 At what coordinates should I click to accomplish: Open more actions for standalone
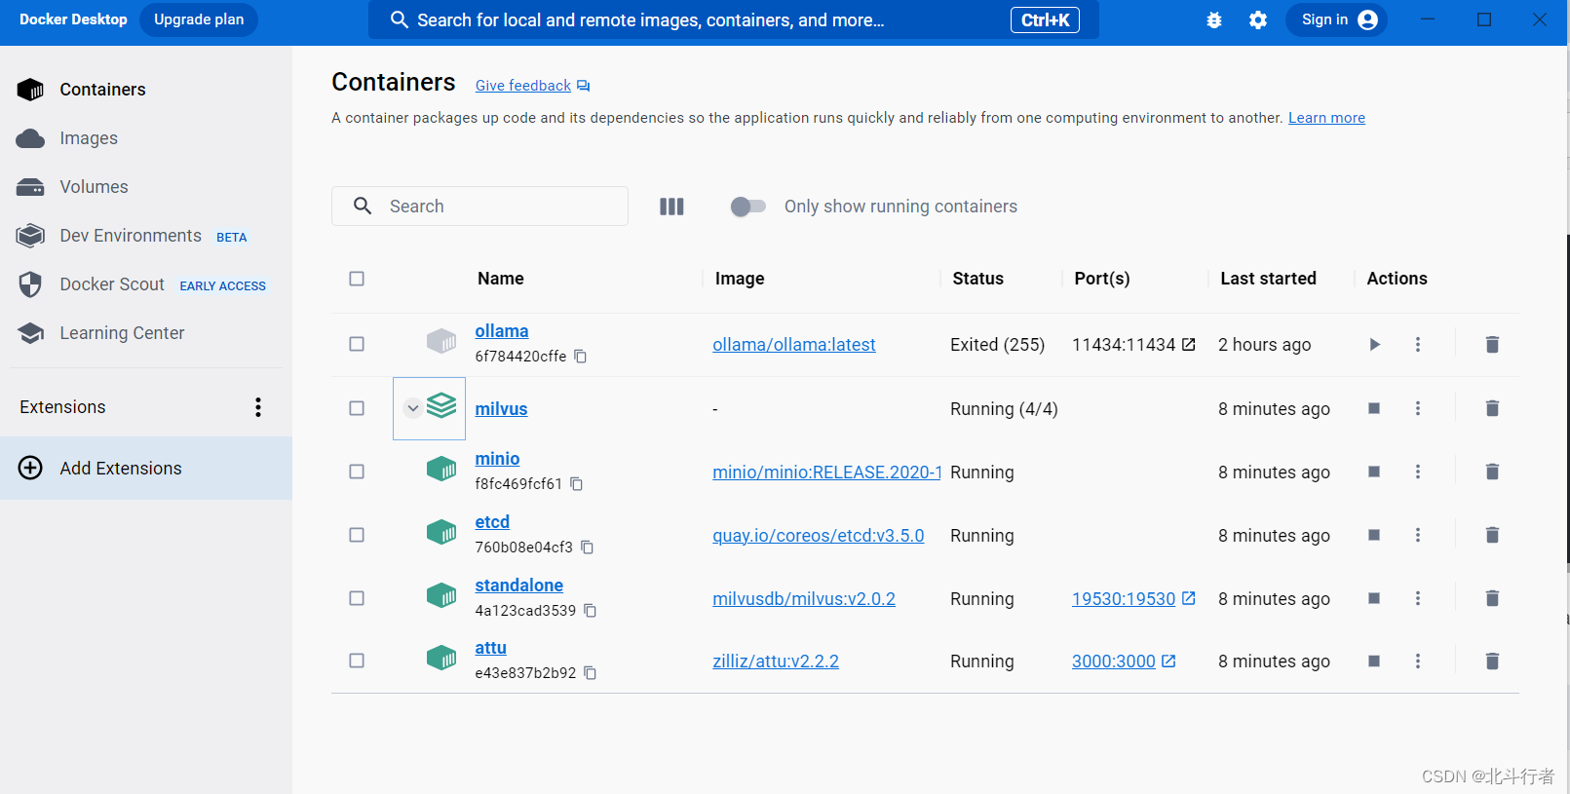pos(1418,598)
